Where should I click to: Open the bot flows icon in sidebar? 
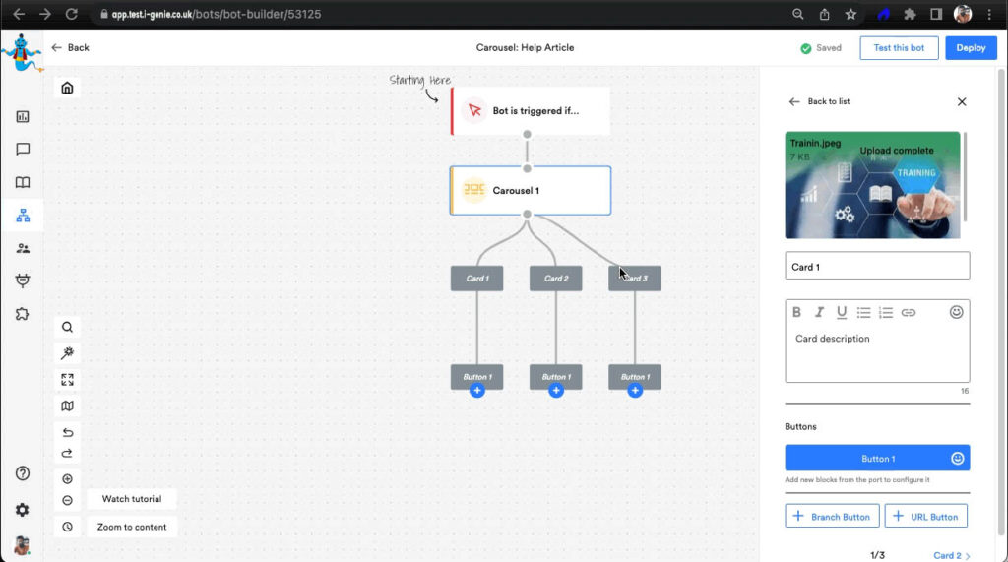23,216
